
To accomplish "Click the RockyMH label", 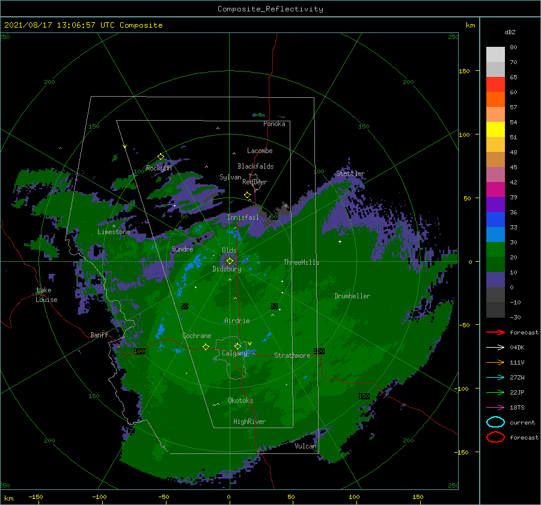I will pyautogui.click(x=159, y=168).
